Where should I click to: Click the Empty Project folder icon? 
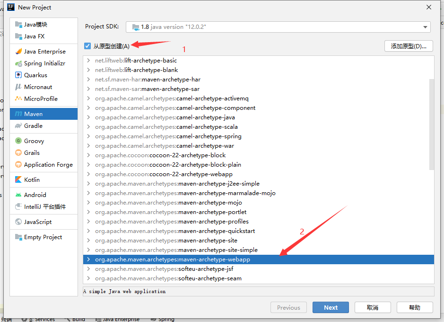pos(18,237)
